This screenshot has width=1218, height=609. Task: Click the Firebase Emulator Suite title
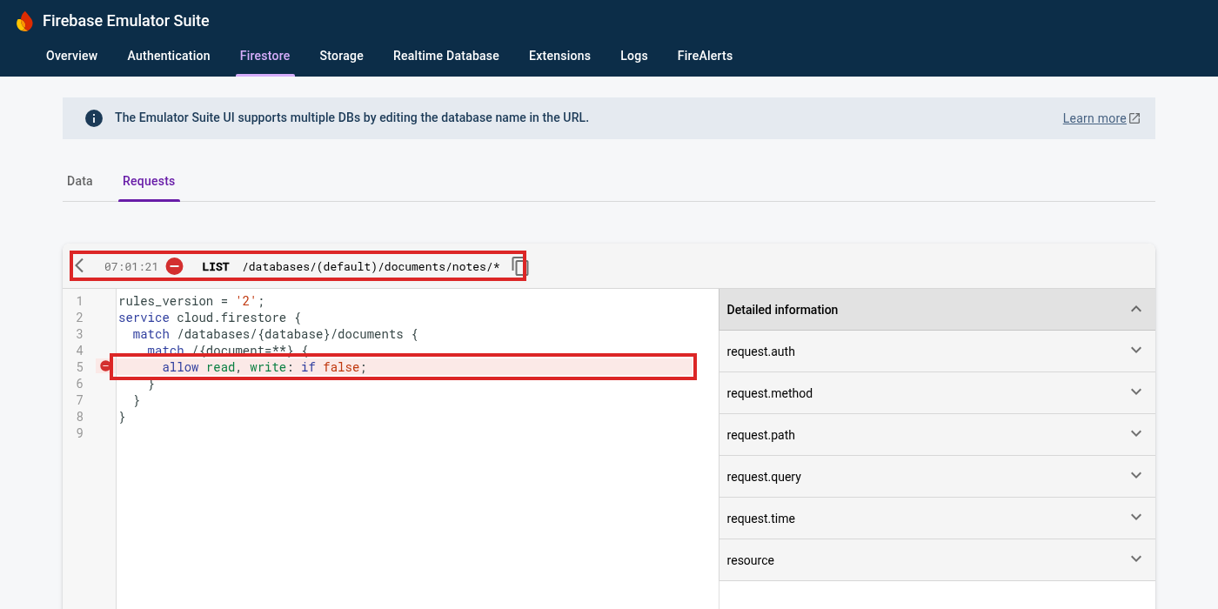(126, 21)
